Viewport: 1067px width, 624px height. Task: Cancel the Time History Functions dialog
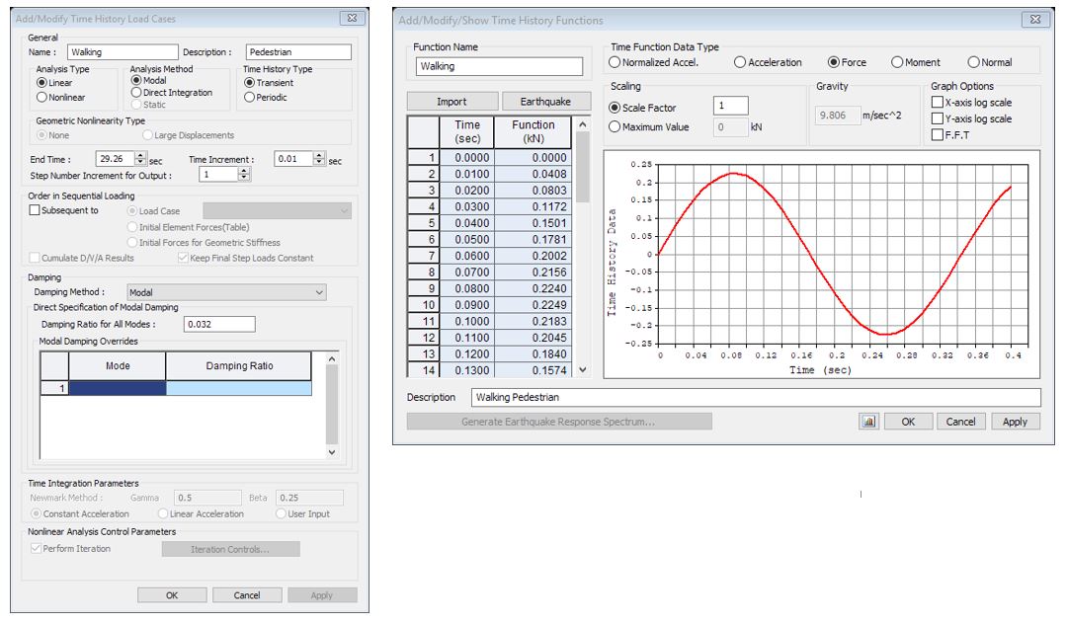click(x=960, y=422)
